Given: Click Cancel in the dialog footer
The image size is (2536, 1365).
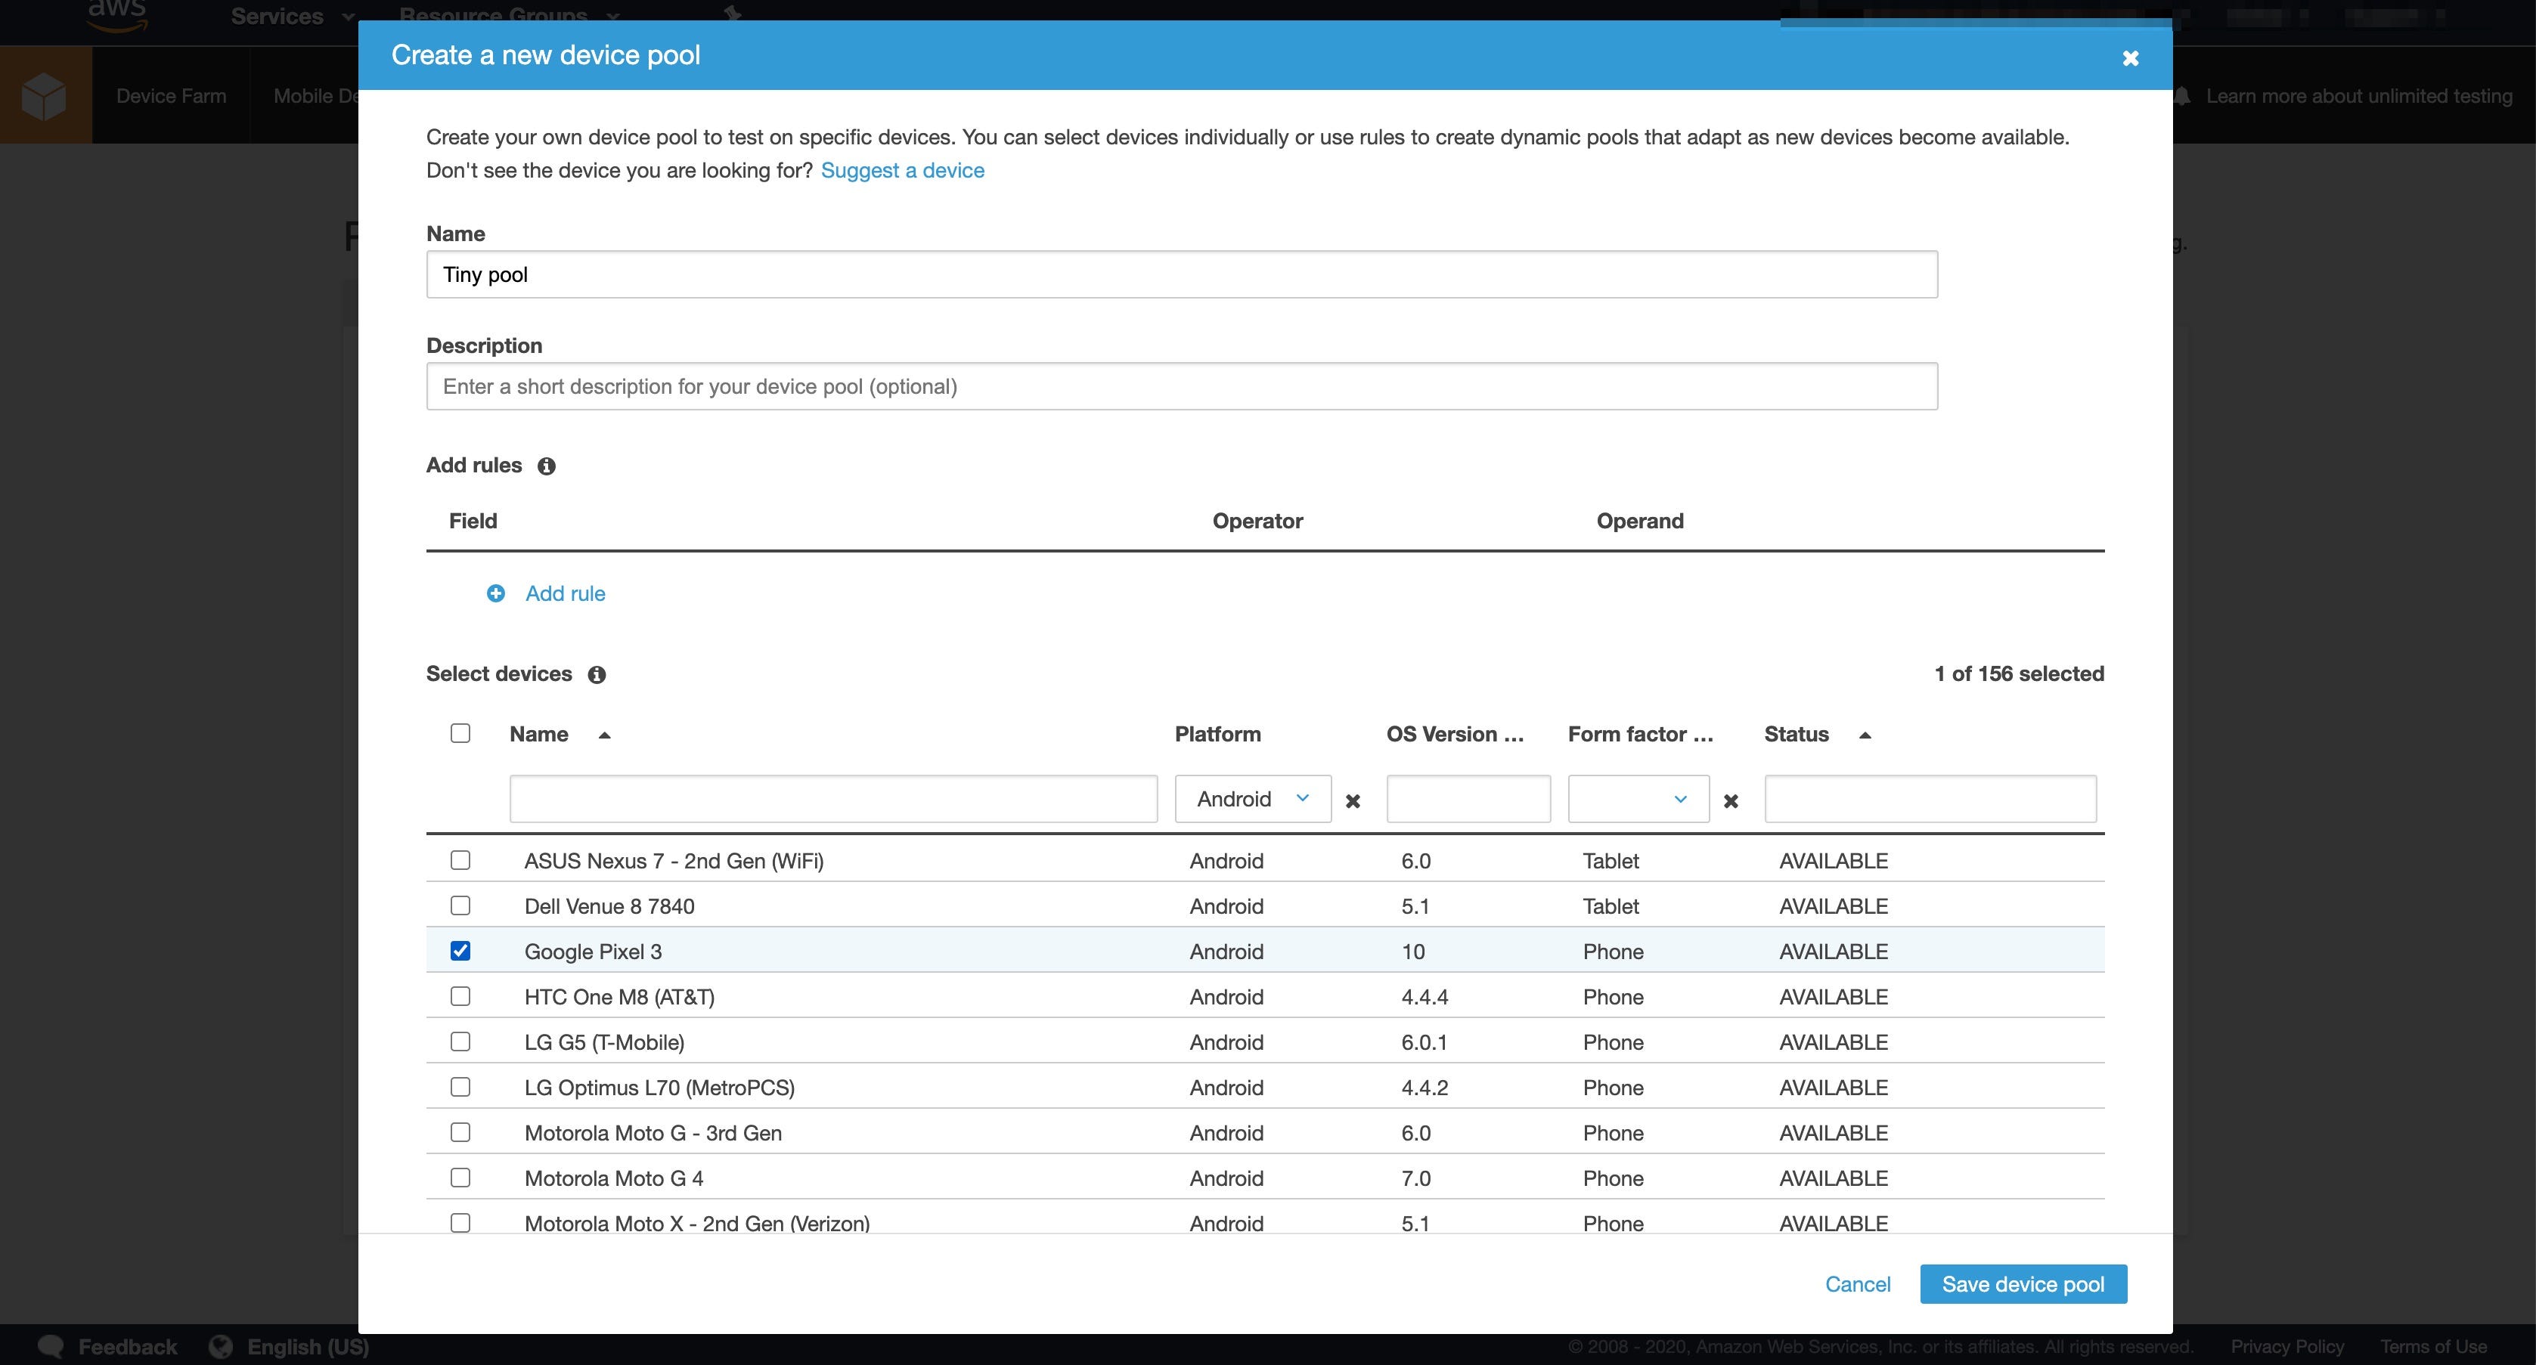Looking at the screenshot, I should 1857,1284.
